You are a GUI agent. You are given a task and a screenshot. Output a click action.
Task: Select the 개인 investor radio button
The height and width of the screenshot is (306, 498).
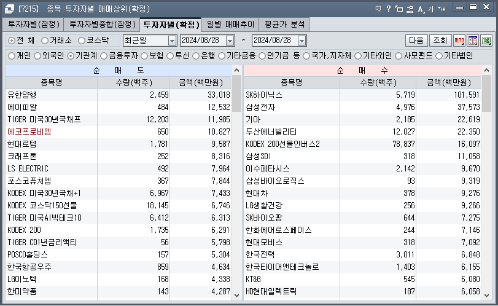click(x=12, y=56)
